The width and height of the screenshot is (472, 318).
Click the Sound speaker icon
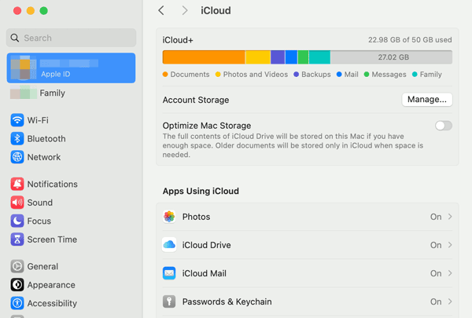17,203
